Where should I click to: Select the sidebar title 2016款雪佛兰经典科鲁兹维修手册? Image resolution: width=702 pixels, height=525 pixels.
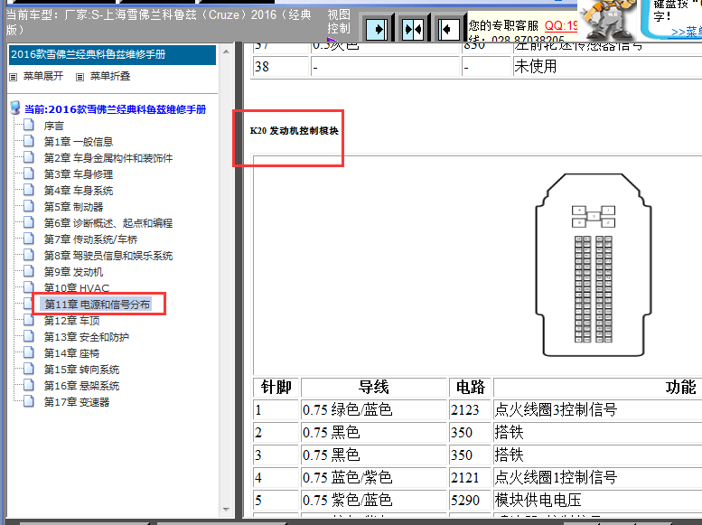coord(112,54)
